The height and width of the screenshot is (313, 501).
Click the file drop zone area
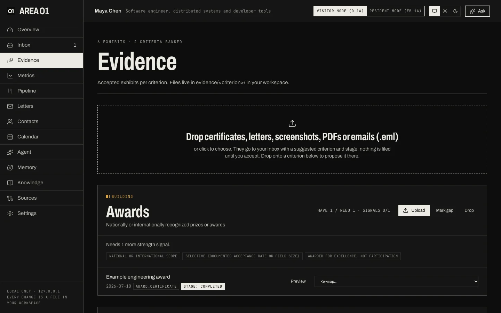pyautogui.click(x=292, y=139)
